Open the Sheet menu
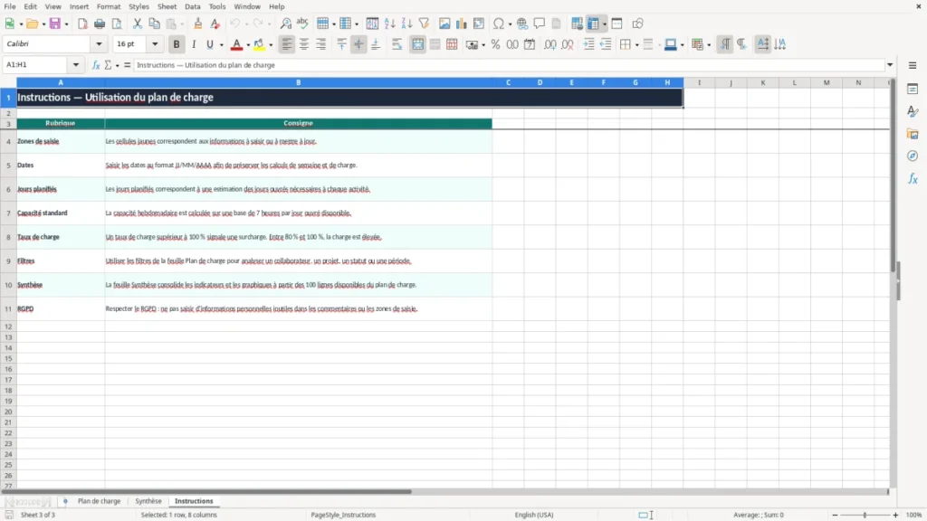 (167, 6)
